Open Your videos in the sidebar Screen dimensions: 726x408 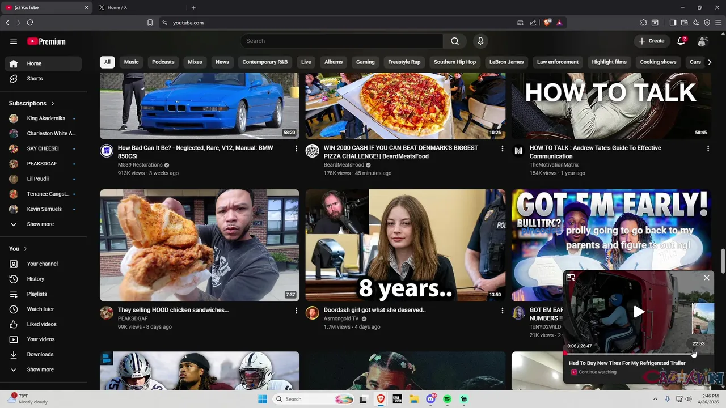[43, 339]
